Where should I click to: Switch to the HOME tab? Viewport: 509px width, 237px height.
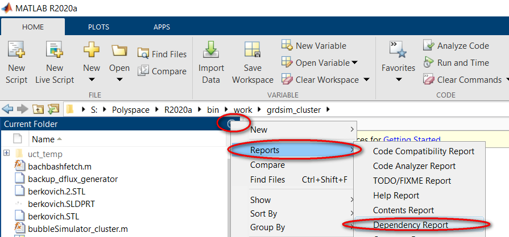[x=33, y=27]
